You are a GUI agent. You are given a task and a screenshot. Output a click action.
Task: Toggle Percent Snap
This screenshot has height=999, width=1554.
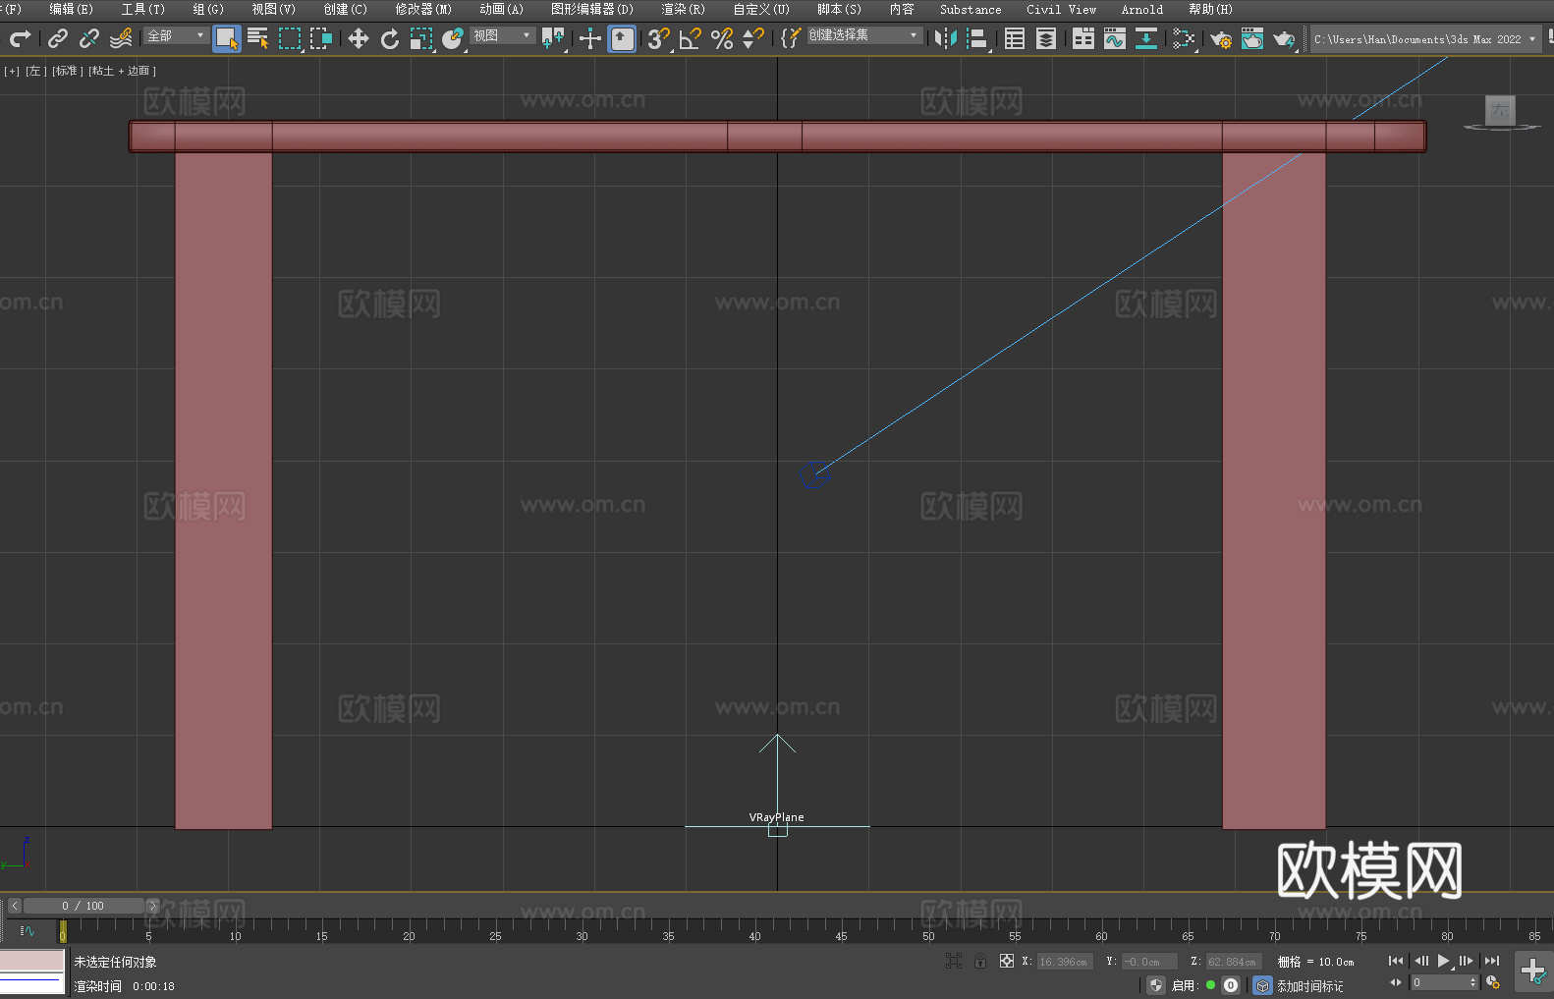click(x=722, y=38)
